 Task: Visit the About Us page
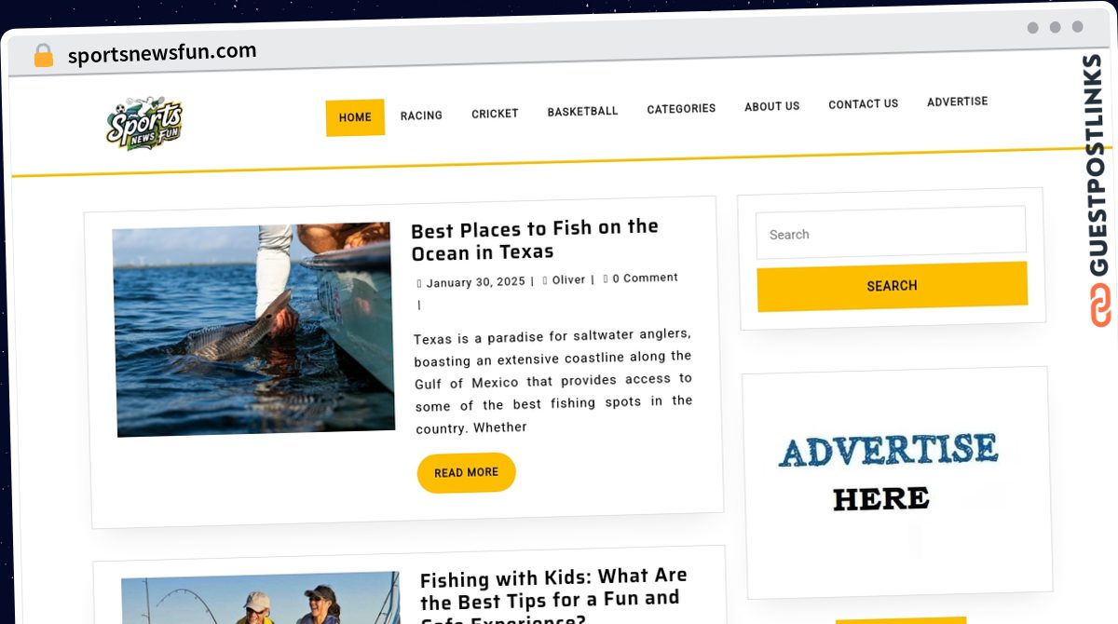(x=771, y=106)
